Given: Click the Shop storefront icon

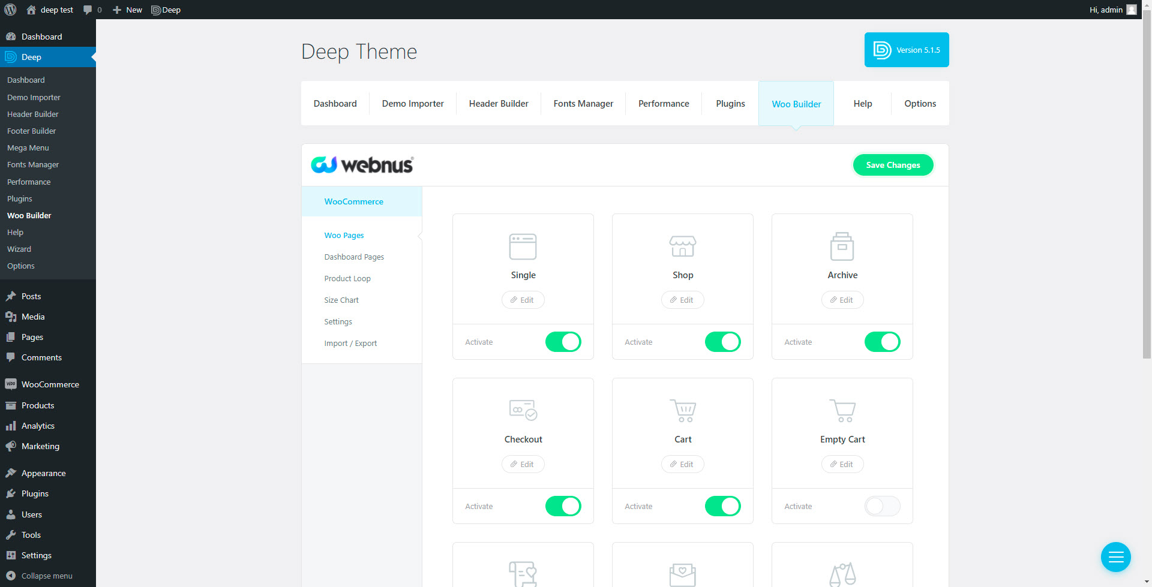Looking at the screenshot, I should [x=683, y=246].
